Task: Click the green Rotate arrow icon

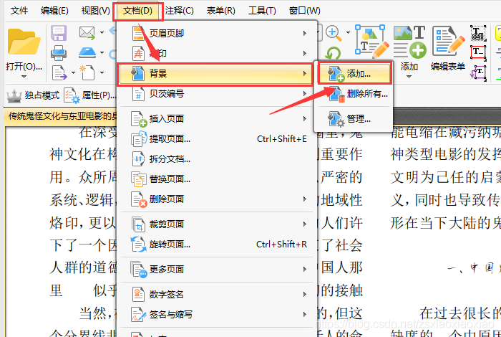Action: [x=334, y=53]
